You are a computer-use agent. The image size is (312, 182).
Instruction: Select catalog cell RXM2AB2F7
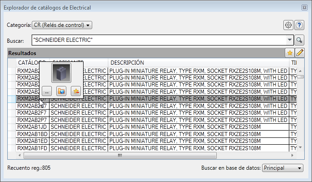(x=32, y=113)
